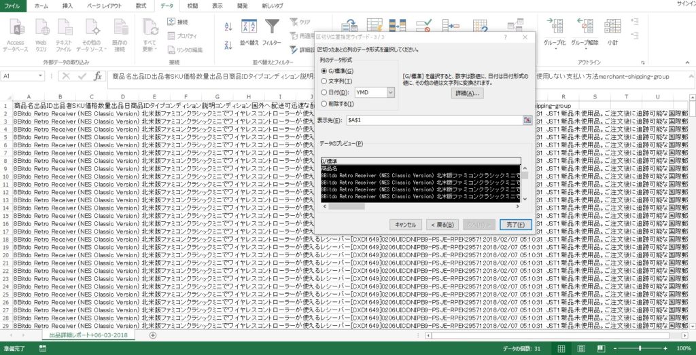Click the zoom slider handle
This screenshot has width=696, height=355.
pyautogui.click(x=640, y=348)
